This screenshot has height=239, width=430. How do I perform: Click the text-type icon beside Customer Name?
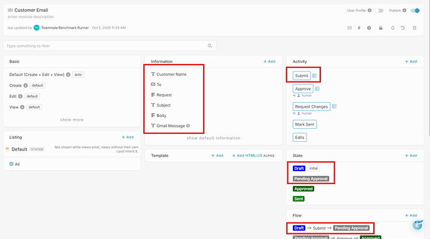click(153, 74)
